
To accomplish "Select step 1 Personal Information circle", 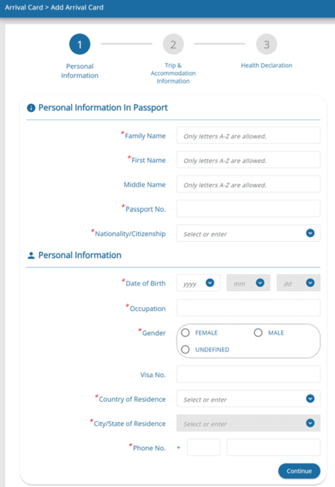I will 80,44.
